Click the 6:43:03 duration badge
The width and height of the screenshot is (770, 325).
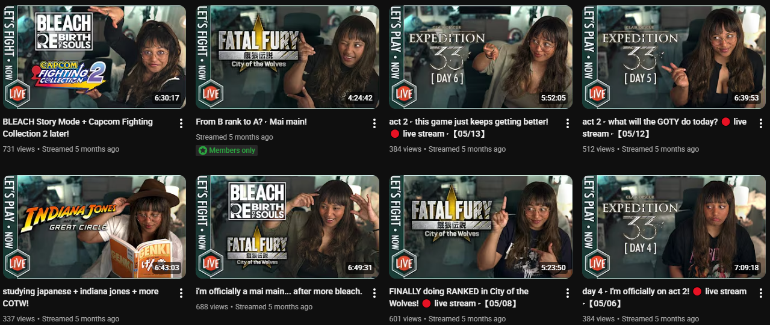click(x=167, y=268)
